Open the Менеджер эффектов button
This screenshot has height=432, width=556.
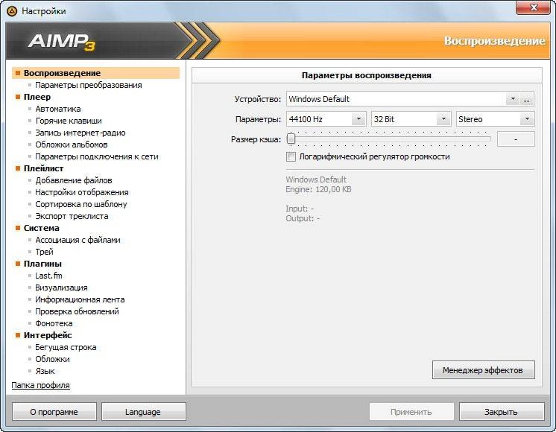click(483, 370)
